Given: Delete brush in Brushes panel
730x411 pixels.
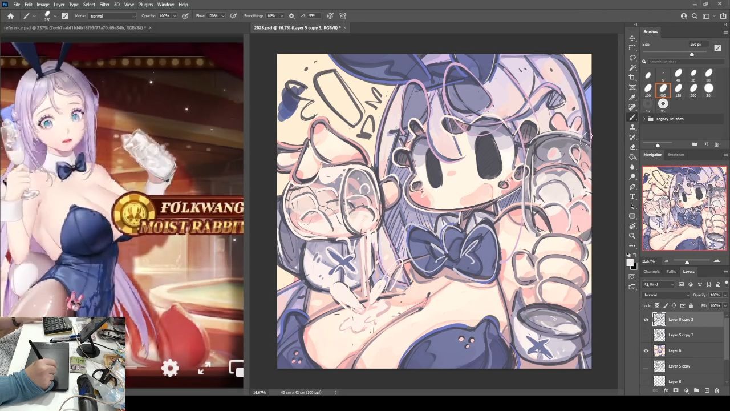Looking at the screenshot, I should [x=716, y=144].
